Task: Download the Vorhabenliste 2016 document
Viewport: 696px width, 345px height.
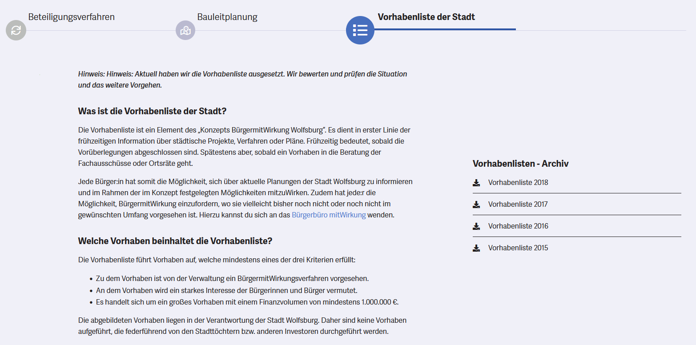Action: coord(518,226)
